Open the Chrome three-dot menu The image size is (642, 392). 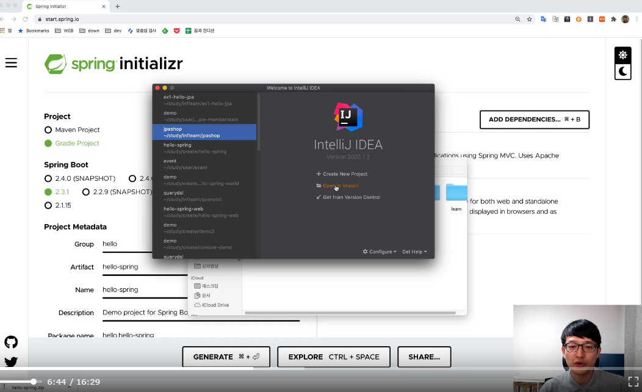[x=637, y=20]
